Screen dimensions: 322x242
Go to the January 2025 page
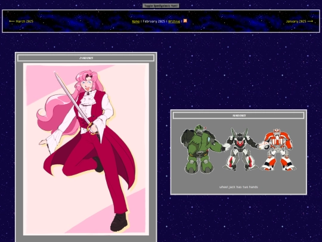click(x=299, y=21)
